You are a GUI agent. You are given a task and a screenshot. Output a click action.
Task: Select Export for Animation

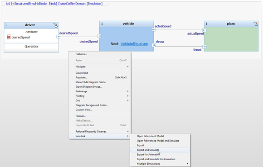[x=161, y=154]
